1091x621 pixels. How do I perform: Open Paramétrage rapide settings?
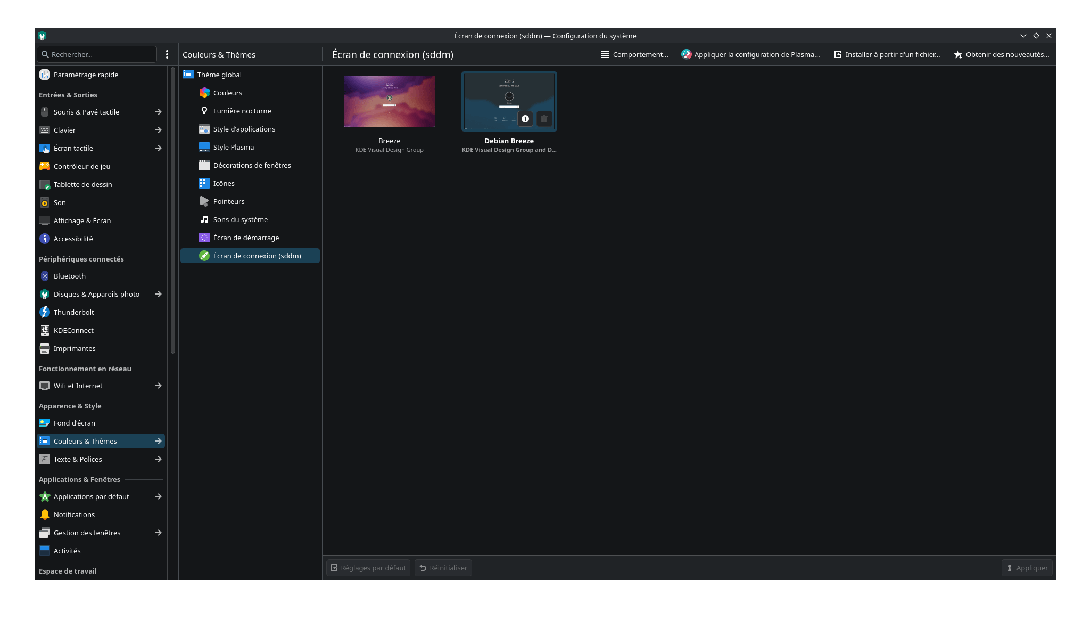point(101,75)
